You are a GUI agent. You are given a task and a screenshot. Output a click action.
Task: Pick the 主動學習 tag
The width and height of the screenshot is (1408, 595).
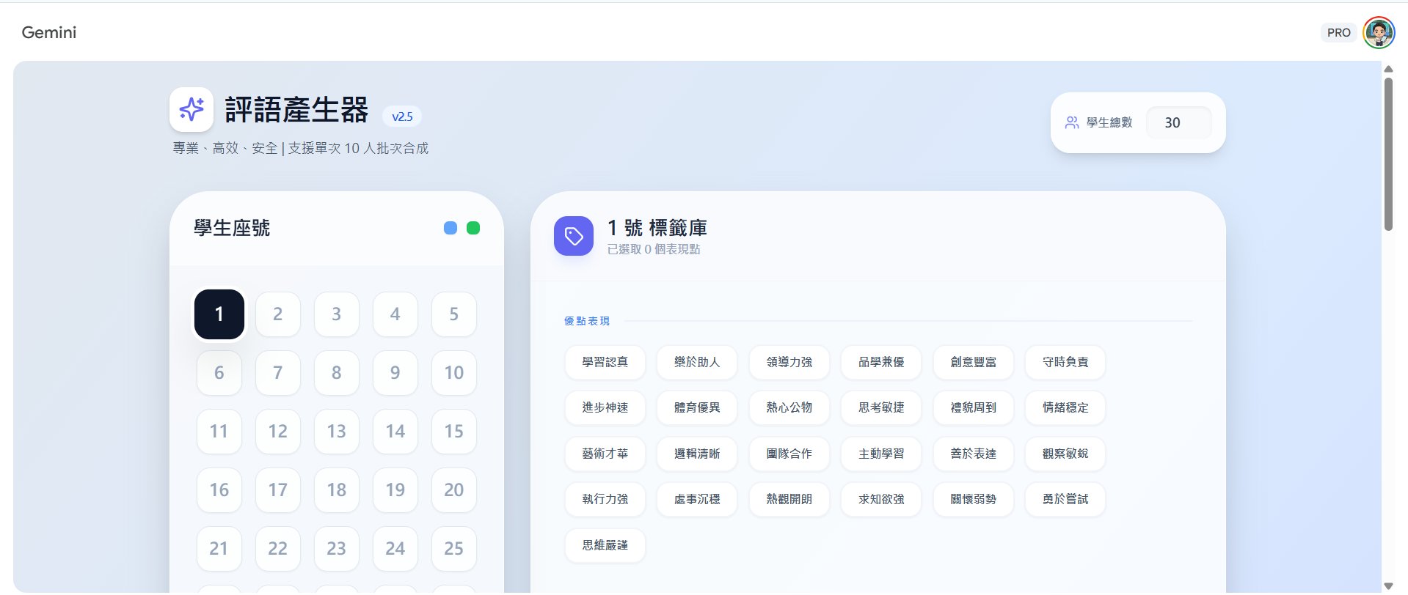click(881, 454)
